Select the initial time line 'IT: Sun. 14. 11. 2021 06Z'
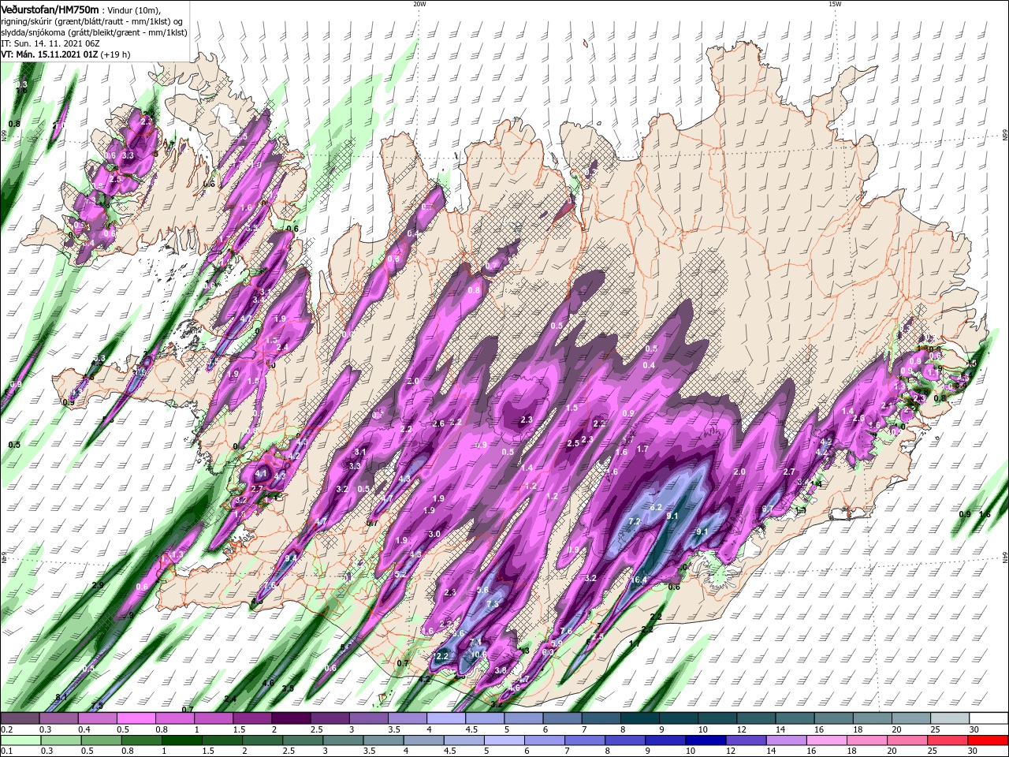 tap(50, 43)
